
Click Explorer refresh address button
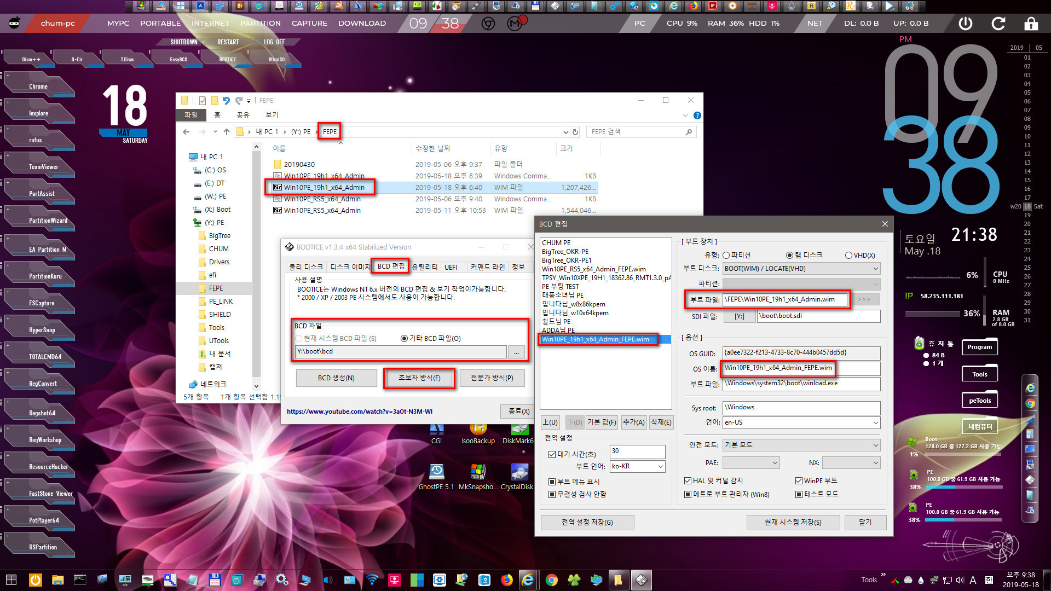coord(575,132)
